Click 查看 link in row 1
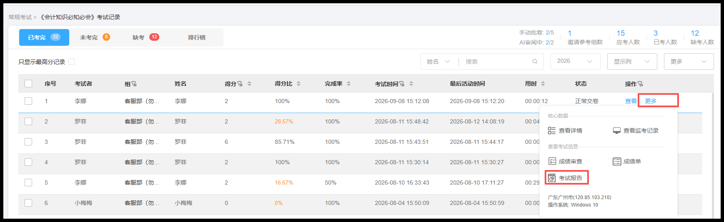The image size is (724, 222). [x=631, y=101]
